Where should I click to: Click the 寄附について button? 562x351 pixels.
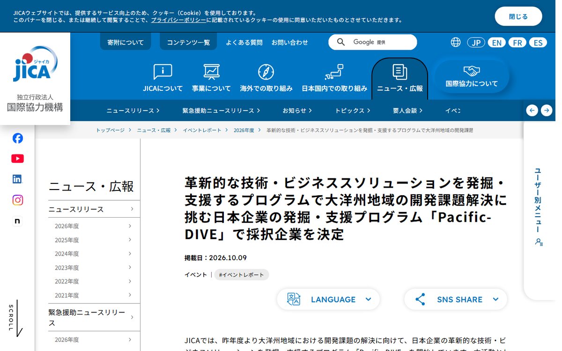tap(126, 42)
